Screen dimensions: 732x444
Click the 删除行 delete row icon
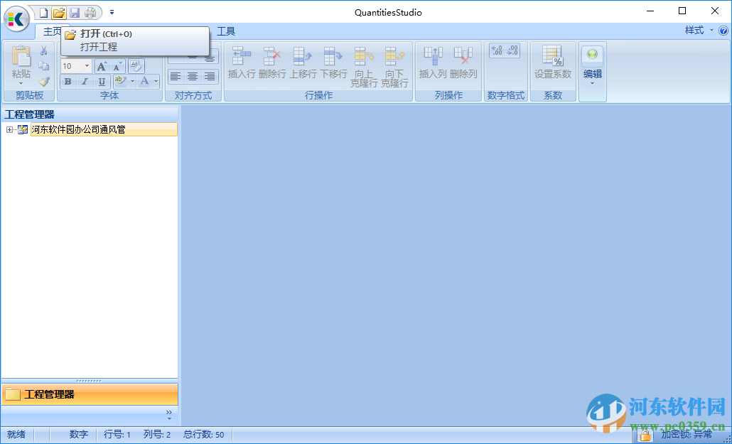(x=272, y=56)
